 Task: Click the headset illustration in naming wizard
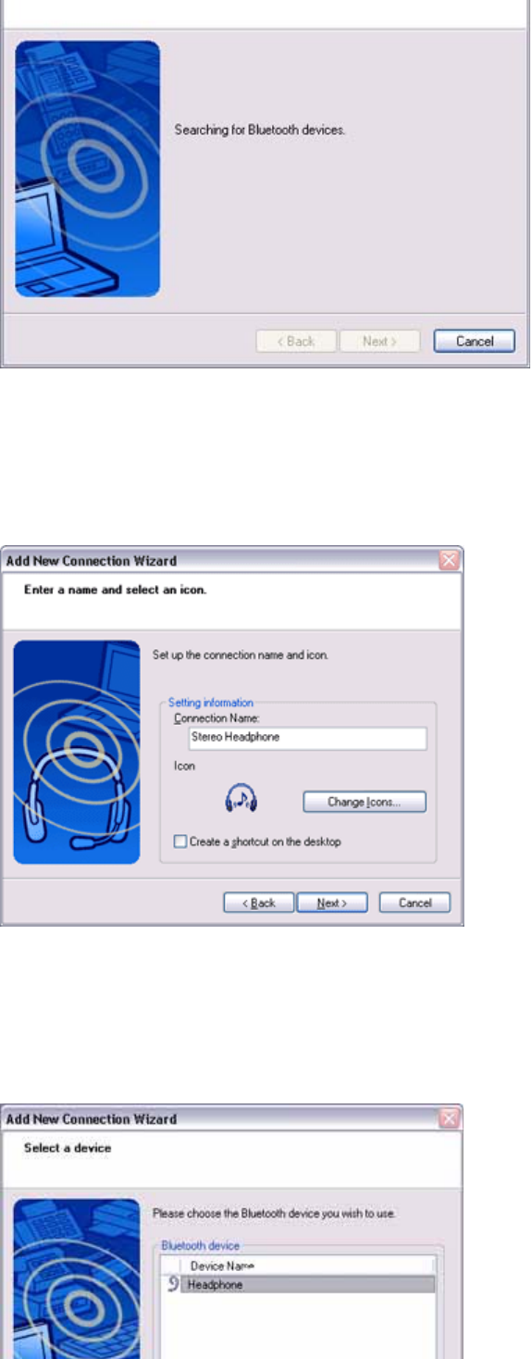coord(77,753)
